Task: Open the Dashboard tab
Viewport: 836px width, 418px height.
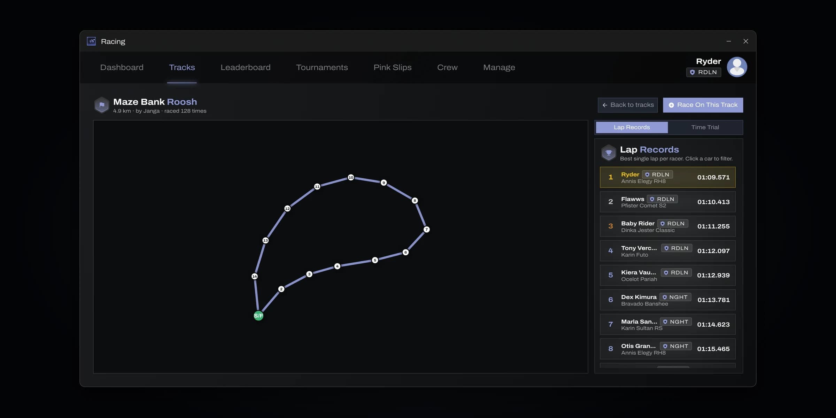Action: click(122, 67)
